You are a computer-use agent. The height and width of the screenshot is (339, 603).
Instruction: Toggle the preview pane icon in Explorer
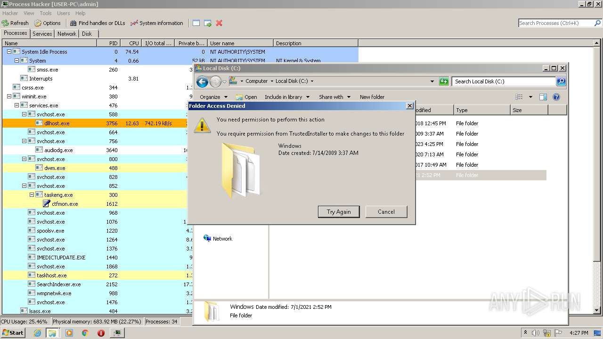[543, 97]
